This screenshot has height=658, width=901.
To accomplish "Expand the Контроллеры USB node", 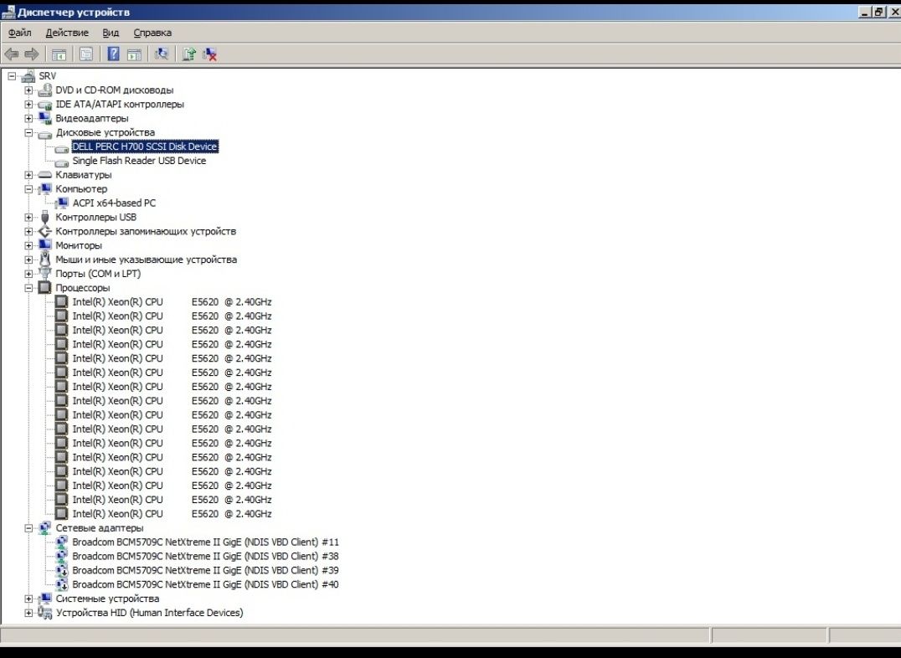I will click(28, 217).
